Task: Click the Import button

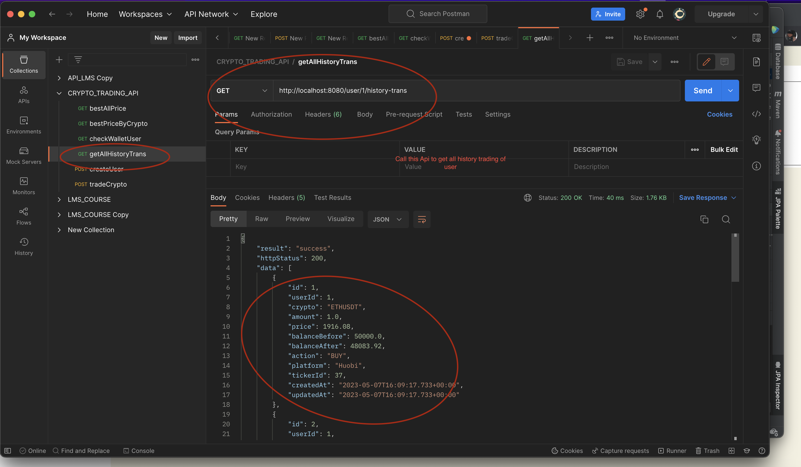Action: (x=187, y=38)
